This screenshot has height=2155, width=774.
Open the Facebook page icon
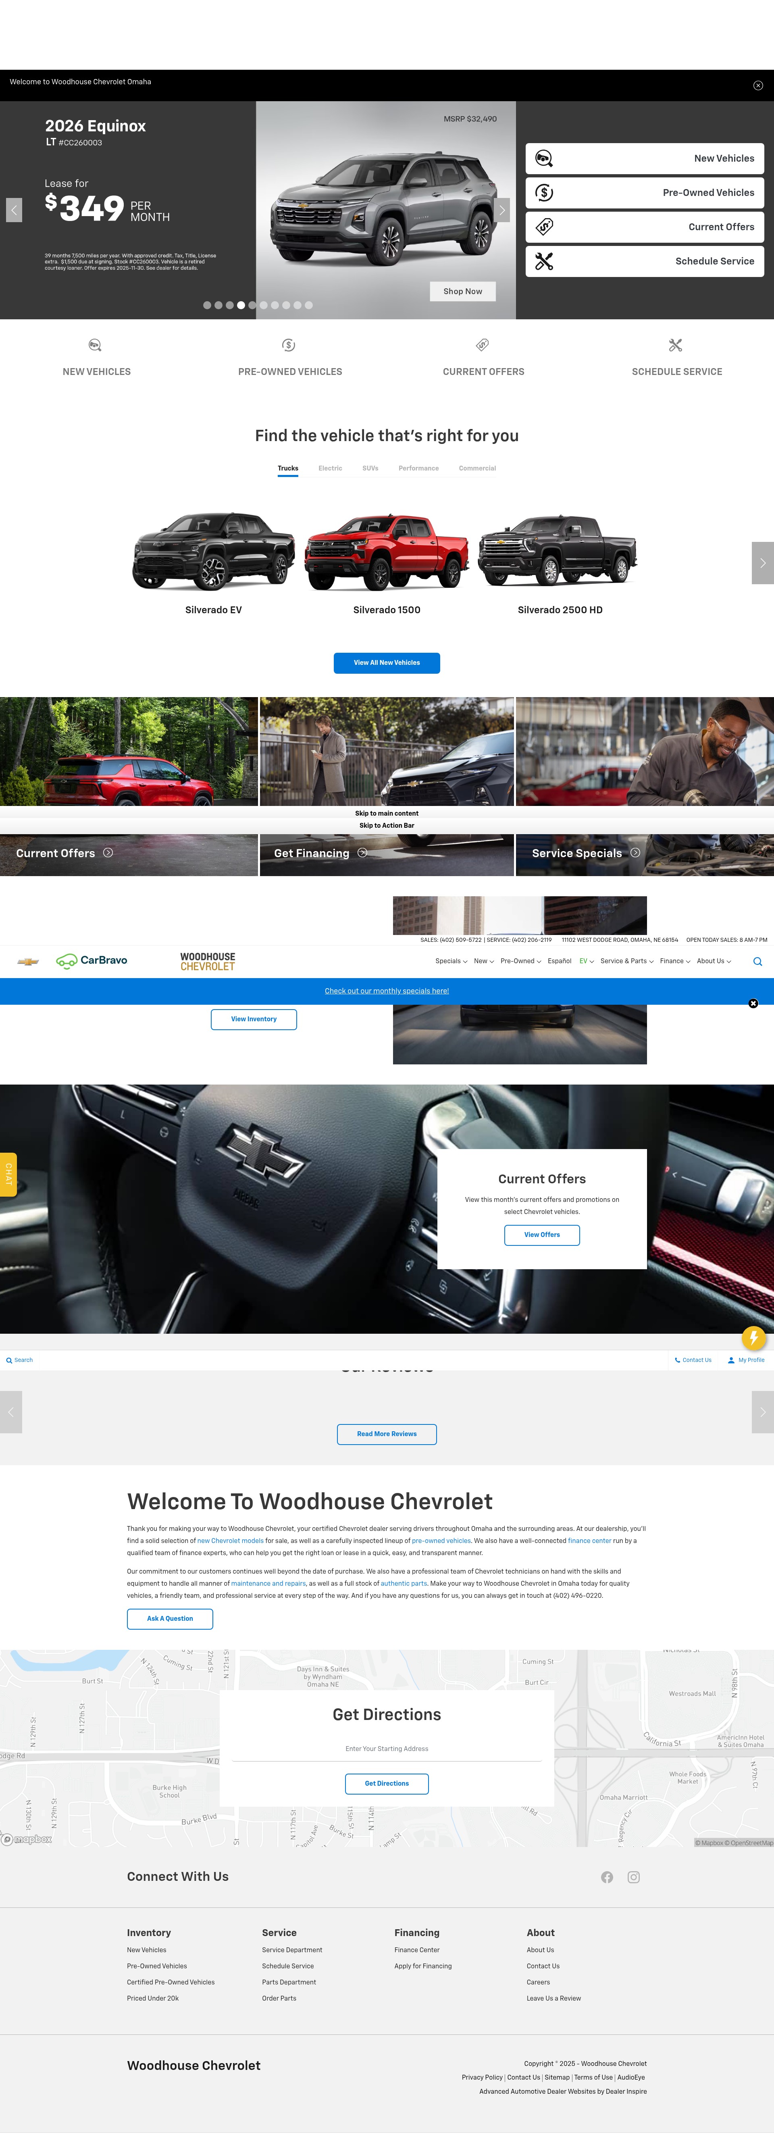click(x=607, y=1877)
